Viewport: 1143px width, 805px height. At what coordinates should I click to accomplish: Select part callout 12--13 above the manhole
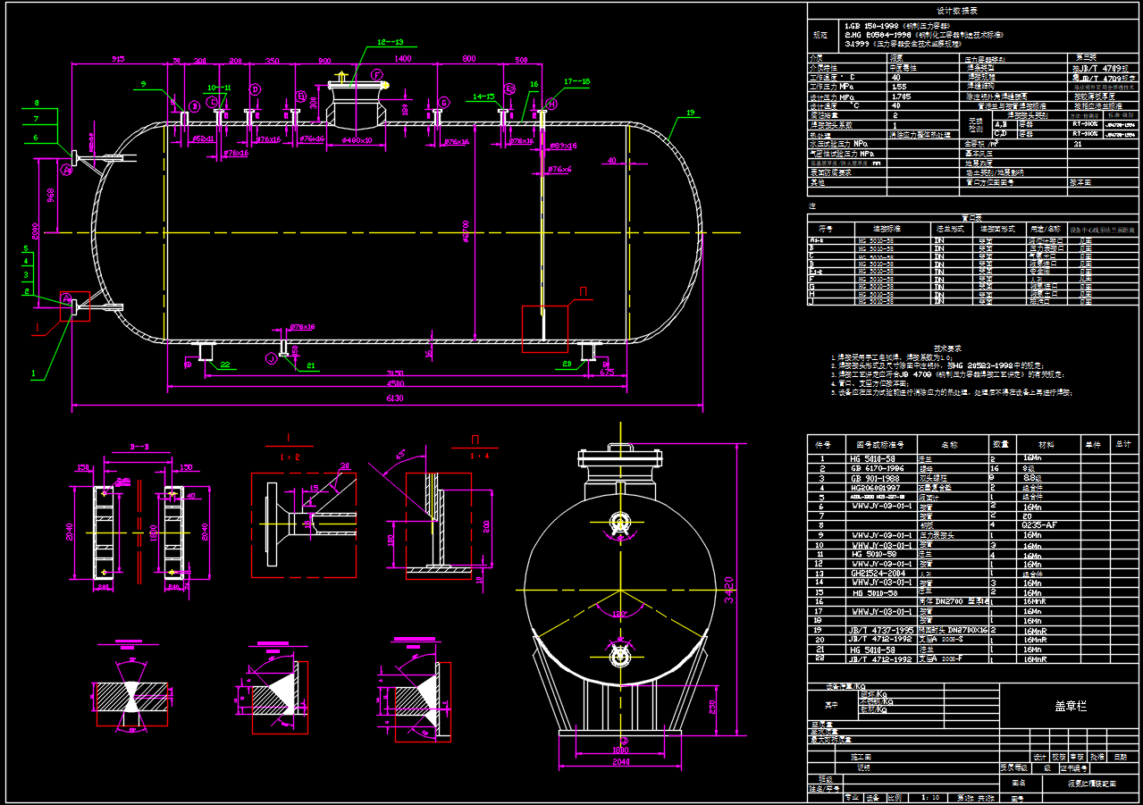point(390,42)
